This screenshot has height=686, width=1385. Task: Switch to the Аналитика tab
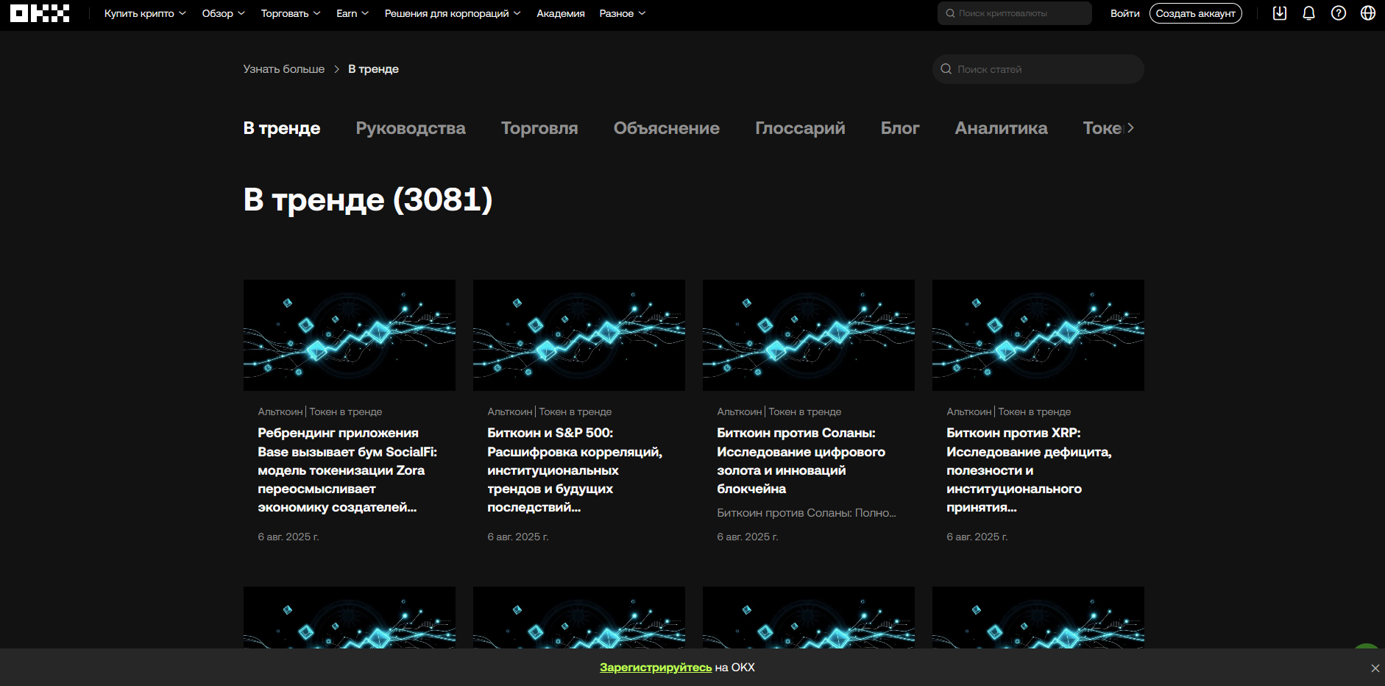click(x=1001, y=128)
